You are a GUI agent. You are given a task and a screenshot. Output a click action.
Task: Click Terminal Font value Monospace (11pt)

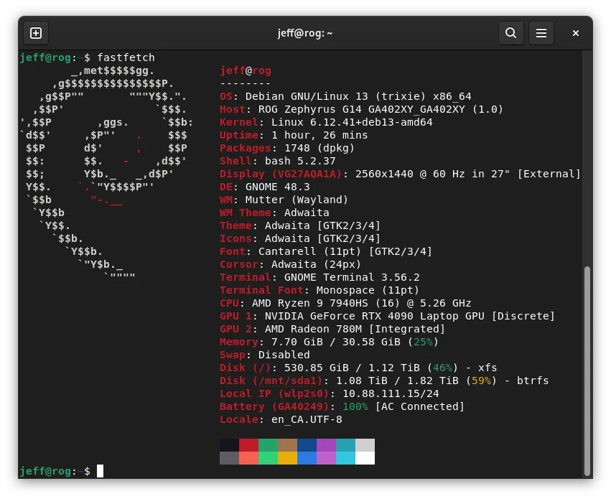368,290
